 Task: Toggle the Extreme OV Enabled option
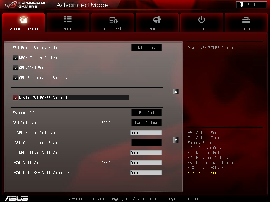pyautogui.click(x=147, y=113)
